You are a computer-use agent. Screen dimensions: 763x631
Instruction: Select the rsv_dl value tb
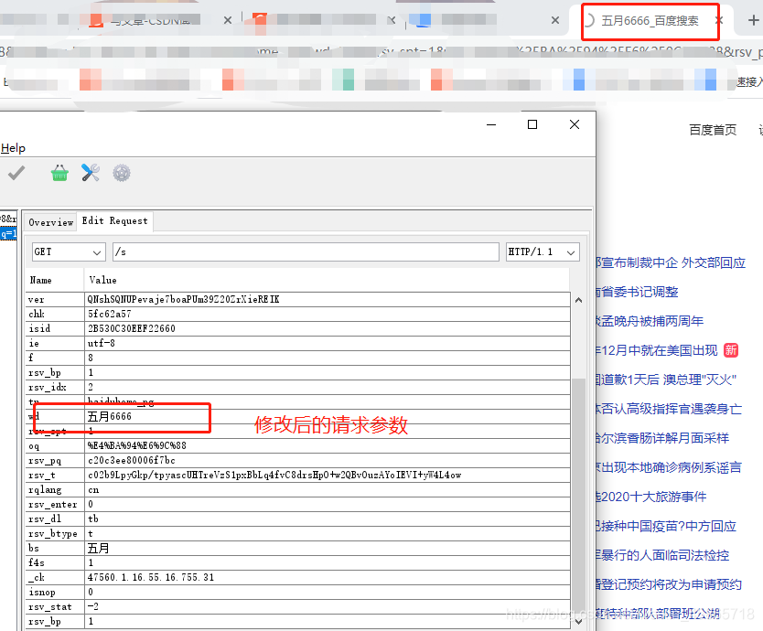328,519
